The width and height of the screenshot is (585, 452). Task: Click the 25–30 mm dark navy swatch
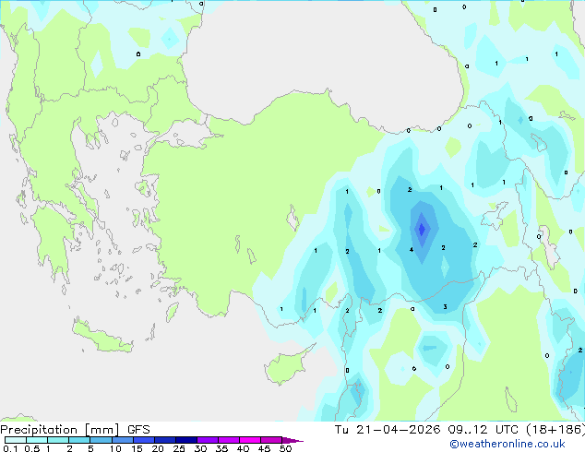tap(185, 440)
